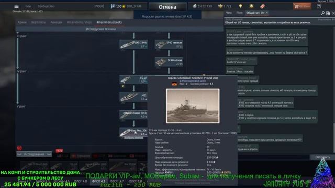This screenshot has height=188, width=335.
Task: Select the SF40 тяжелая vehicle card
Action: coord(169,44)
